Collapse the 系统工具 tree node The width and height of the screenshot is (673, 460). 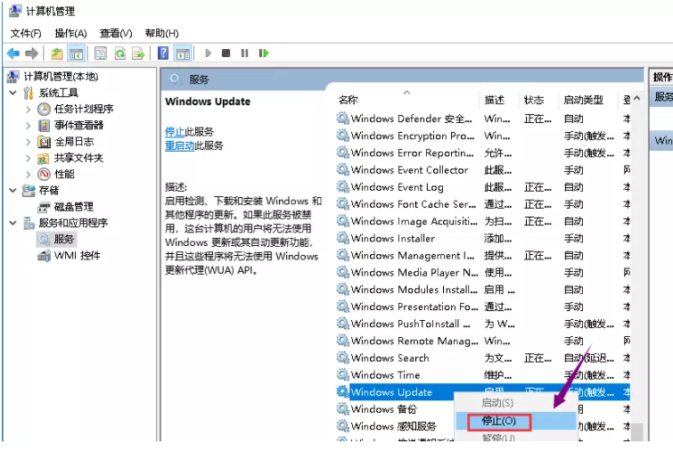click(12, 93)
